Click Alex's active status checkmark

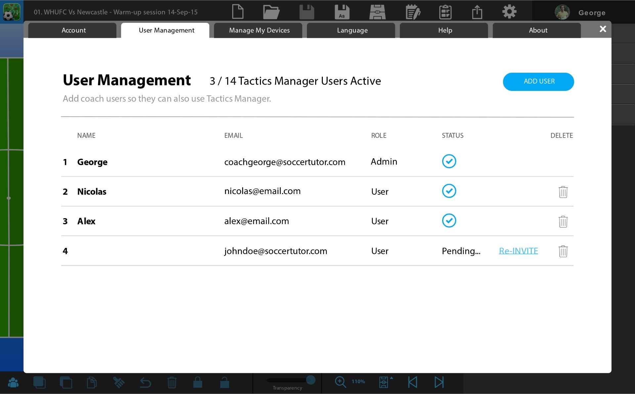click(449, 220)
